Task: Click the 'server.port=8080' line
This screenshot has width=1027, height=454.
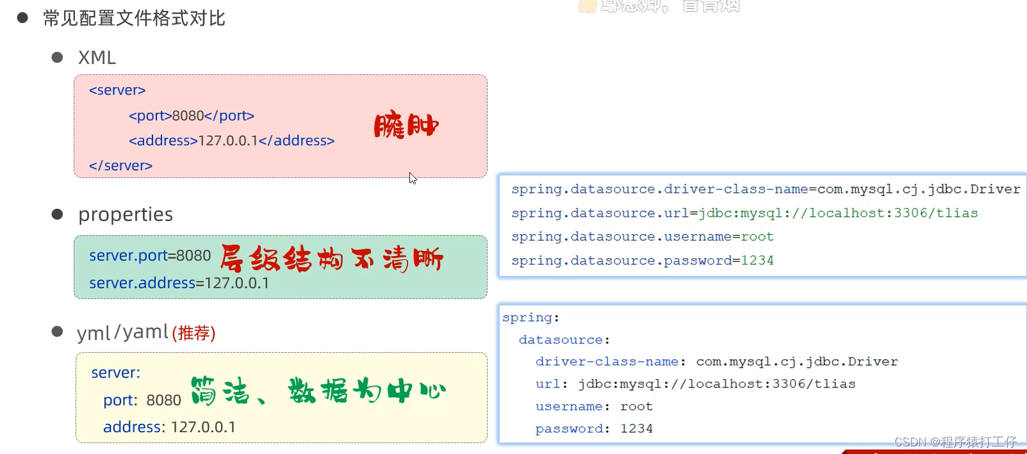Action: click(150, 255)
